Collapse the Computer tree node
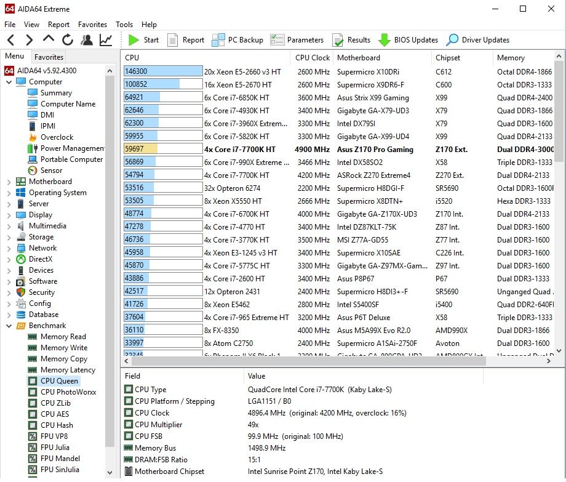 [9, 82]
